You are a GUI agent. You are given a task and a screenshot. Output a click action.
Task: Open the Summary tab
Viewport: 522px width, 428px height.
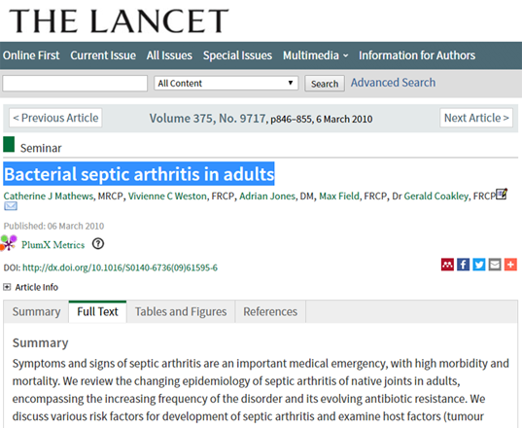36,311
